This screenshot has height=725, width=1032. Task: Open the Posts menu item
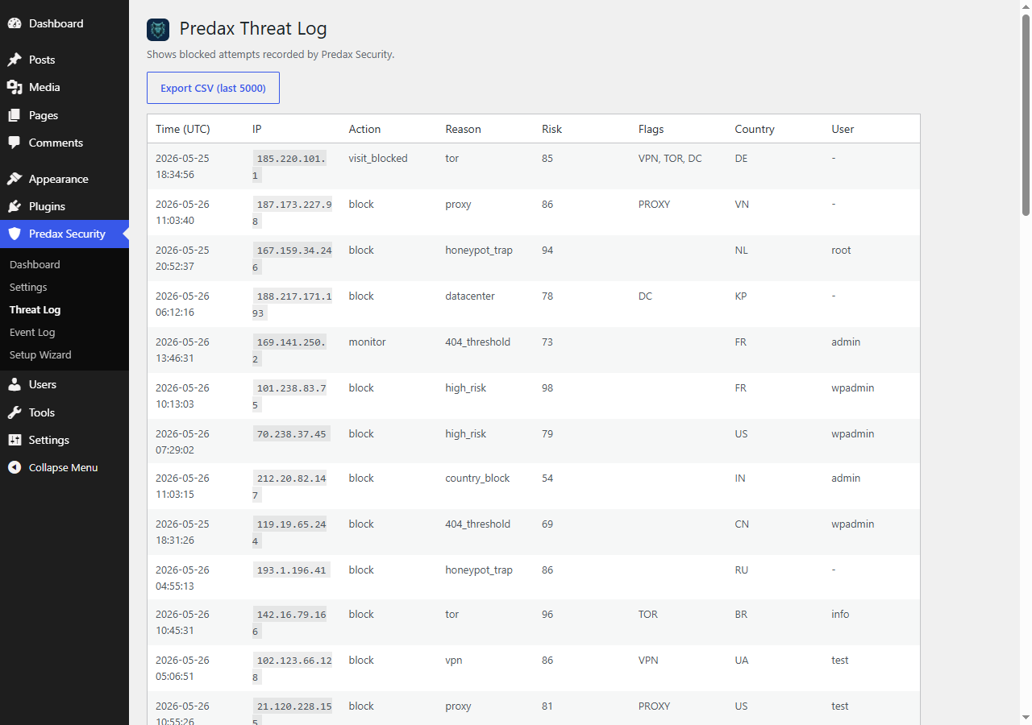(x=64, y=60)
